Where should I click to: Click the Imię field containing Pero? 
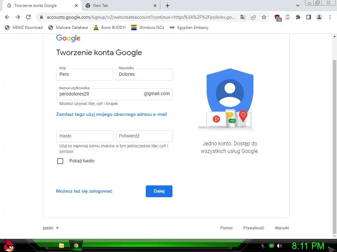pos(85,74)
